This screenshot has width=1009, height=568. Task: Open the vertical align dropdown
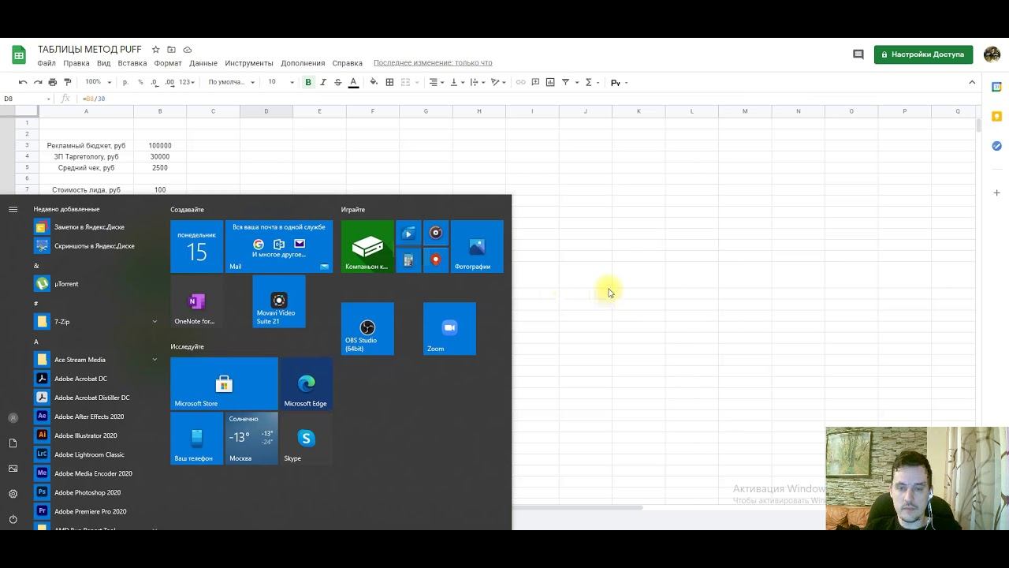click(x=456, y=82)
